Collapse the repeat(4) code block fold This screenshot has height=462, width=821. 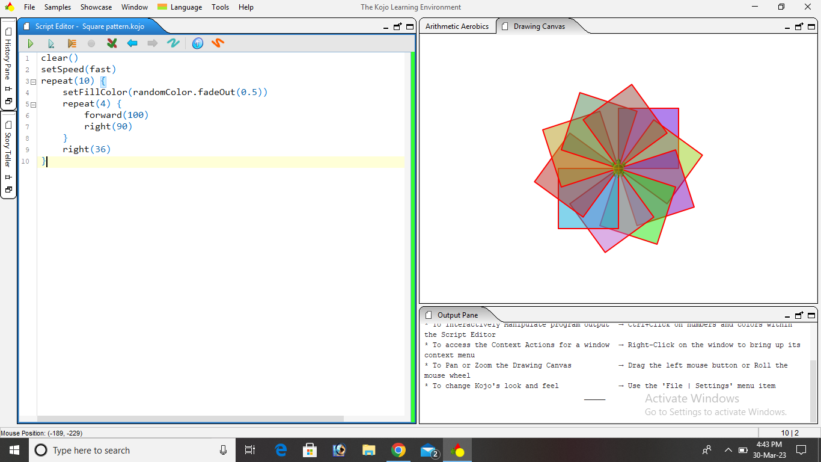click(33, 104)
